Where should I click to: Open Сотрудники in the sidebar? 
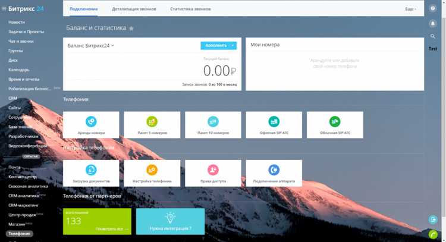coord(20,117)
